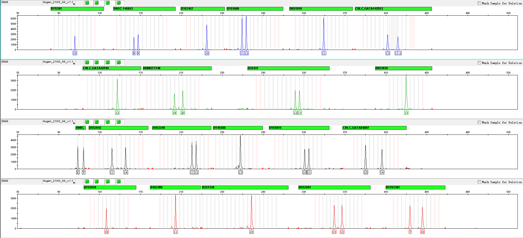This screenshot has width=523, height=238.
Task: Click second green flag in top blue panel header
Action: [x=97, y=3]
